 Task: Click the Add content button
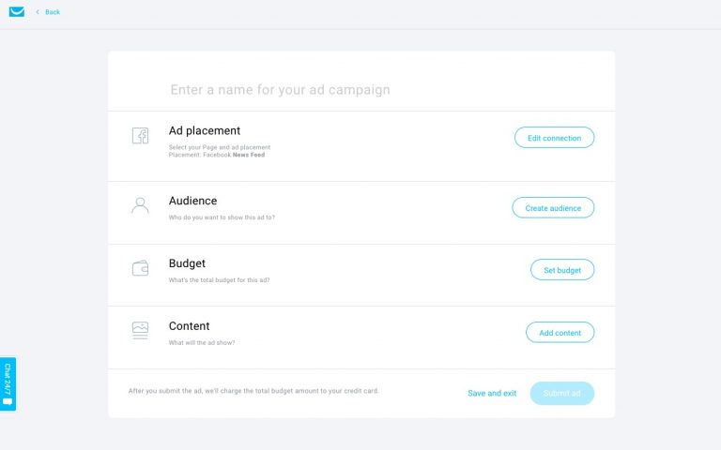click(560, 333)
